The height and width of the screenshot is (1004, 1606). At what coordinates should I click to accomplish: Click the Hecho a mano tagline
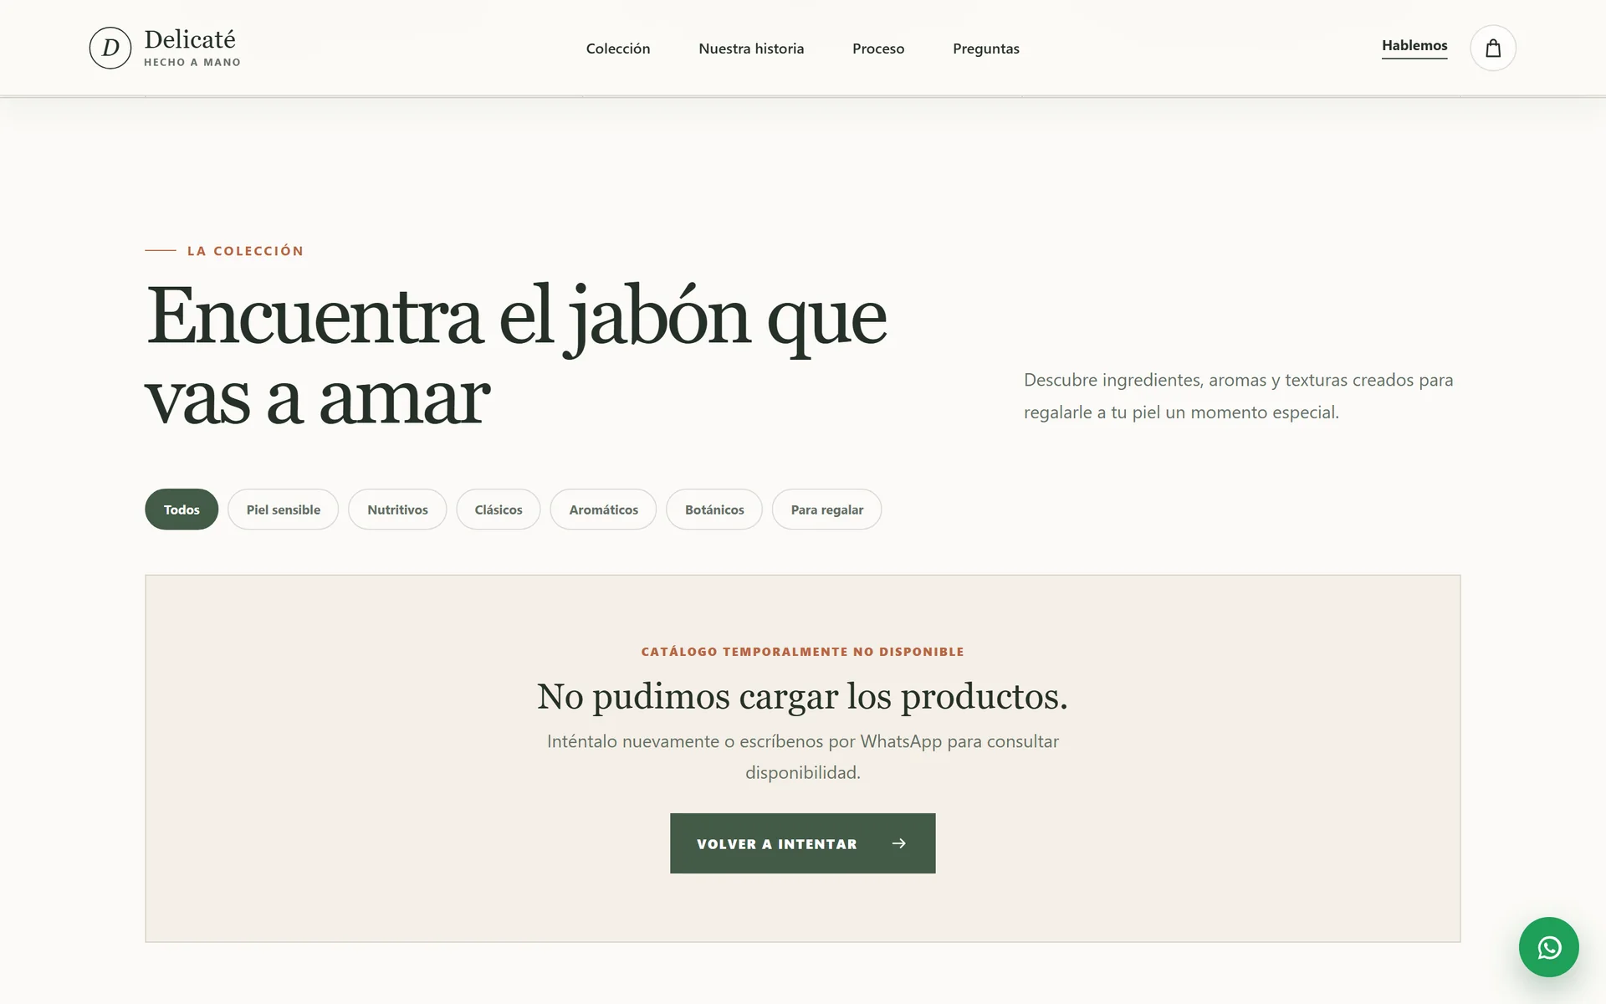(192, 62)
